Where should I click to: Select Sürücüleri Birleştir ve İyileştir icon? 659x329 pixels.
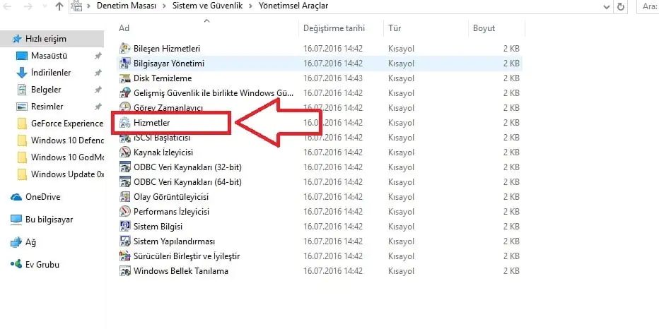click(125, 256)
